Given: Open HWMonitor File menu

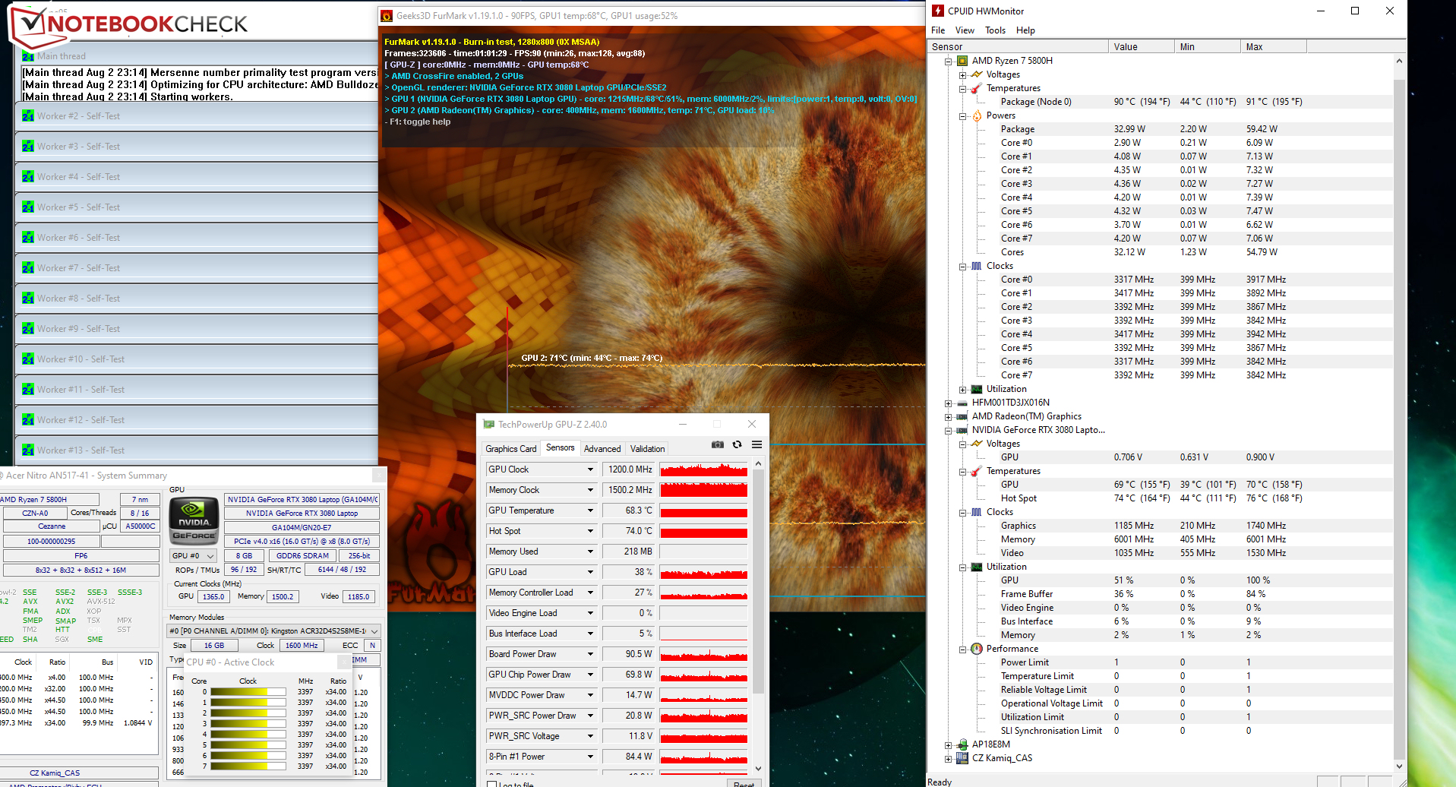Looking at the screenshot, I should 938,30.
